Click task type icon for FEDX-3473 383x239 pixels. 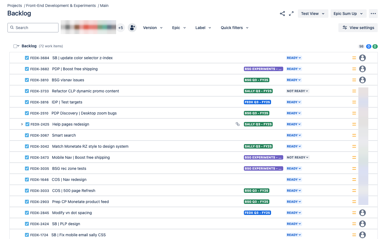point(27,157)
